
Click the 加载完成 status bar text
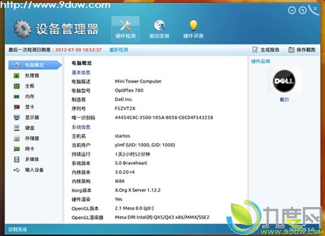tap(17, 229)
